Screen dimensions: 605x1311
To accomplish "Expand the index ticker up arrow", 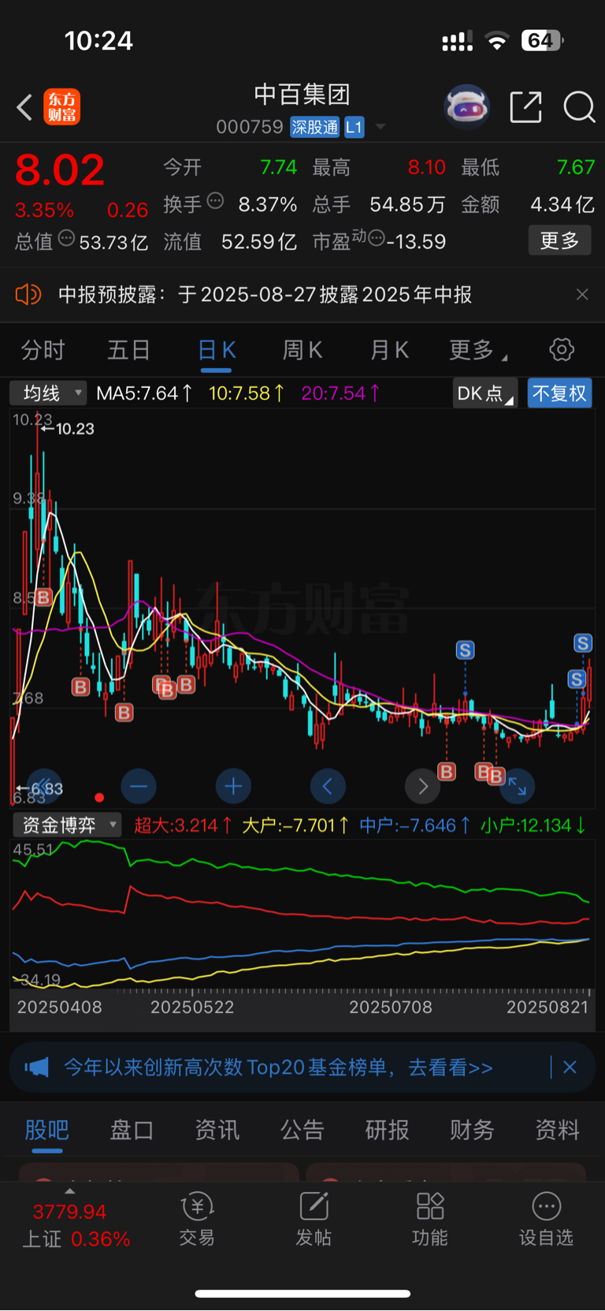I will [x=70, y=1191].
